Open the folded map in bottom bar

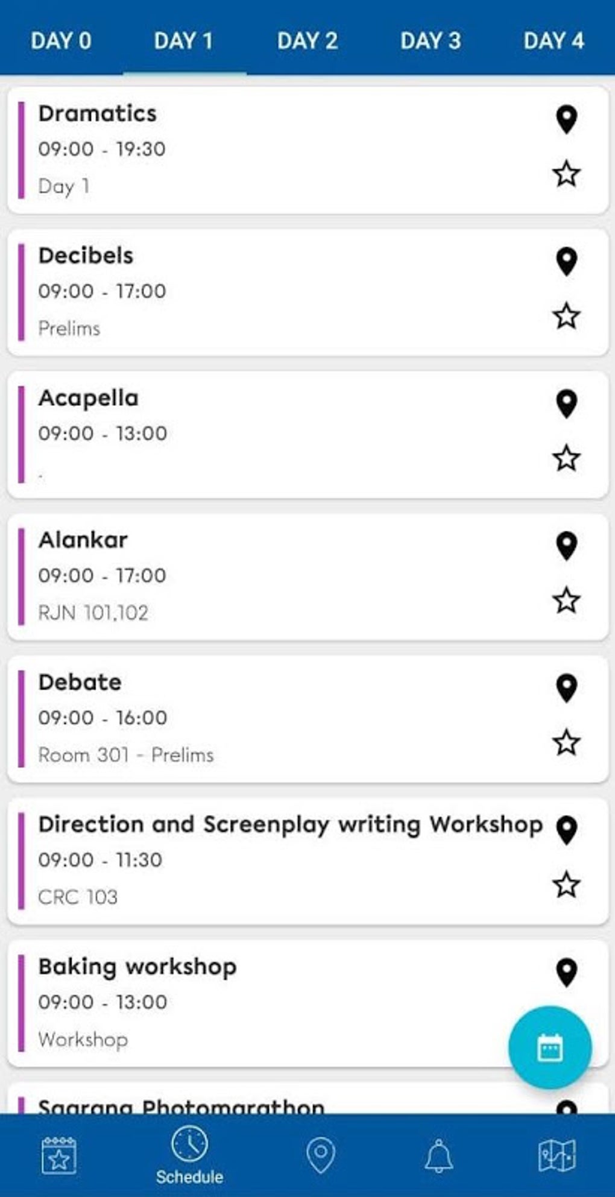coord(556,1155)
